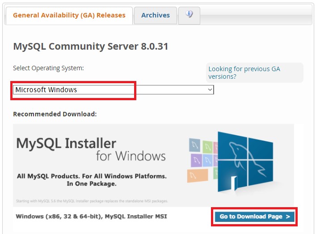Click the 'Recommended Download:' label
This screenshot has width=316, height=234.
pos(55,114)
